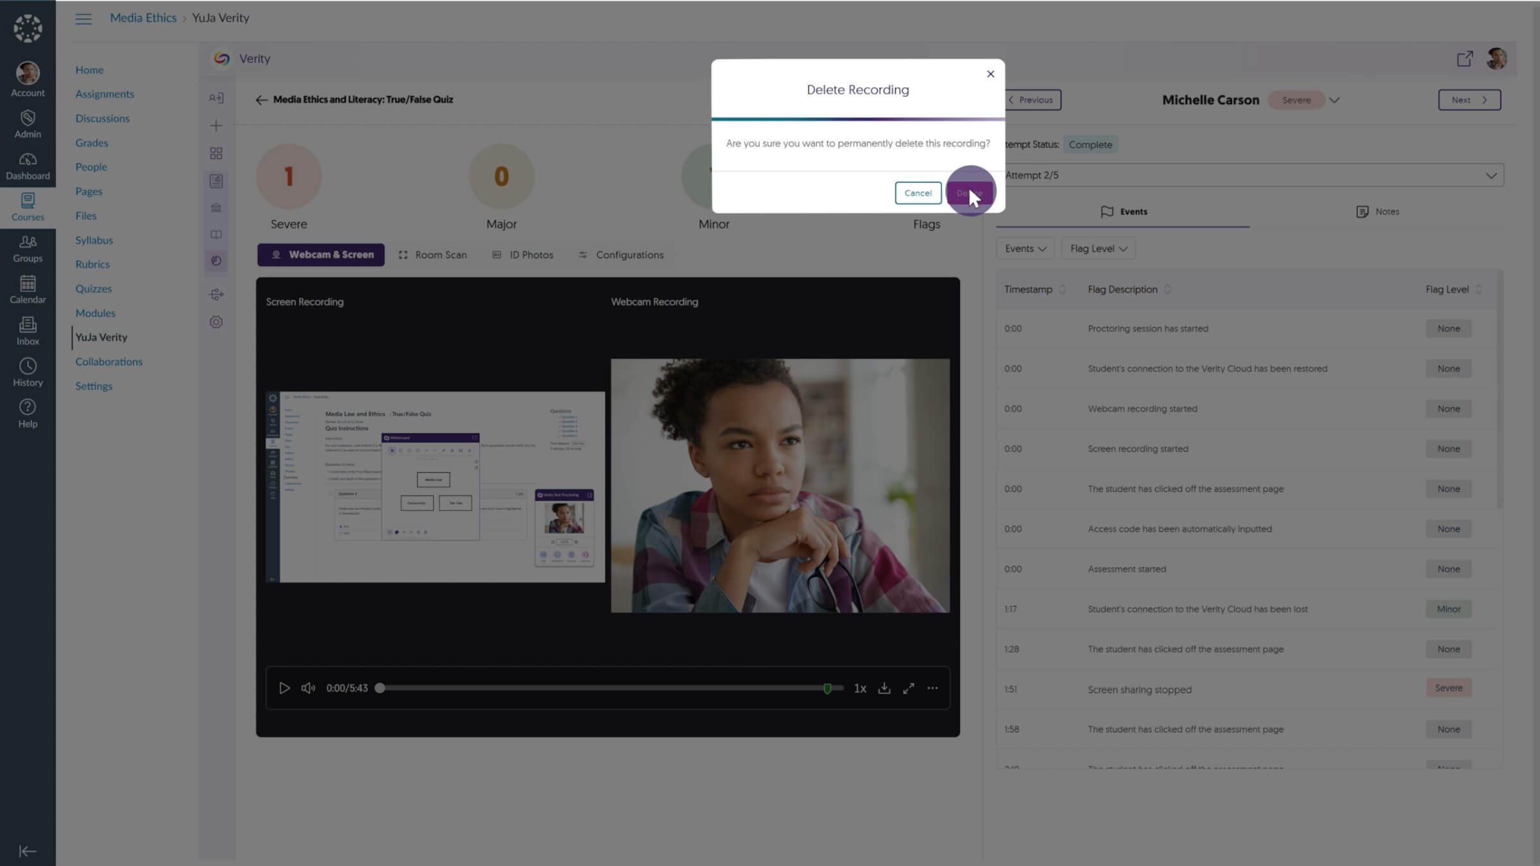Open Groups in global nav
This screenshot has height=866, width=1540.
pos(28,249)
